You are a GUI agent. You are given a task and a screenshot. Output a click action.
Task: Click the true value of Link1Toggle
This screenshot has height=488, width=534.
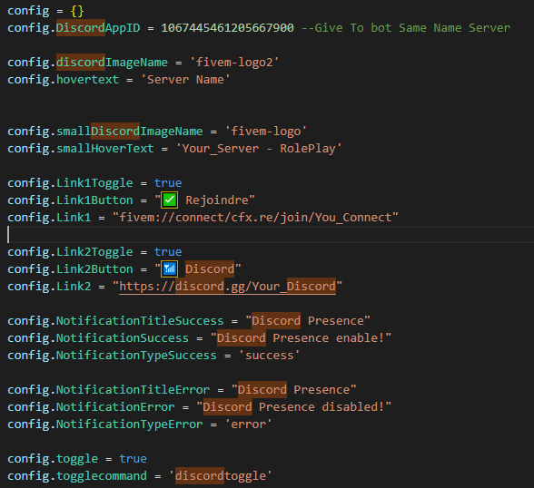click(x=168, y=183)
